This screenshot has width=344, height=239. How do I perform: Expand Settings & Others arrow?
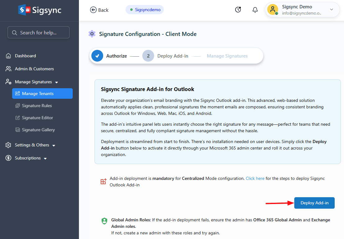54,146
